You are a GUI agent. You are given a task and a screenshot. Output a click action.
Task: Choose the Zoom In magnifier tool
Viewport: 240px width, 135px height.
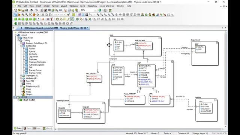pyautogui.click(x=23, y=15)
